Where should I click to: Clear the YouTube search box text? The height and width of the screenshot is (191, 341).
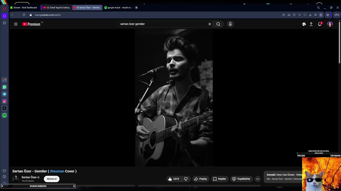click(210, 24)
